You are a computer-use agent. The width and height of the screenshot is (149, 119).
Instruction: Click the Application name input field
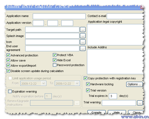click(x=59, y=16)
